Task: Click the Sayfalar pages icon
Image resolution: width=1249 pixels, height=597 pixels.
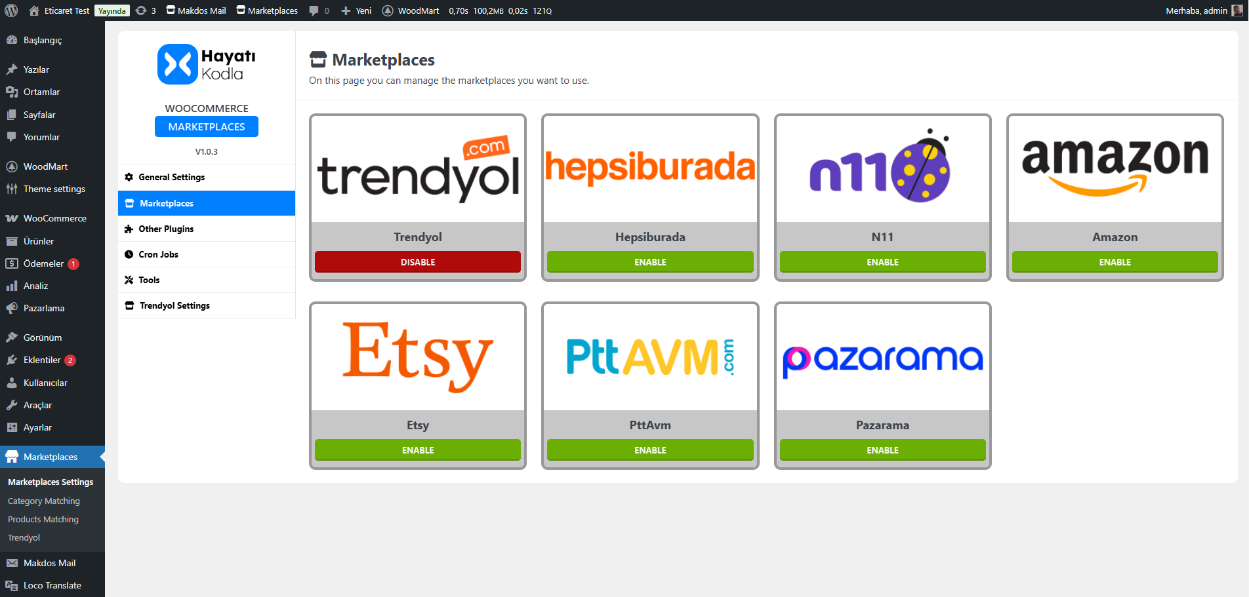Action: (12, 115)
